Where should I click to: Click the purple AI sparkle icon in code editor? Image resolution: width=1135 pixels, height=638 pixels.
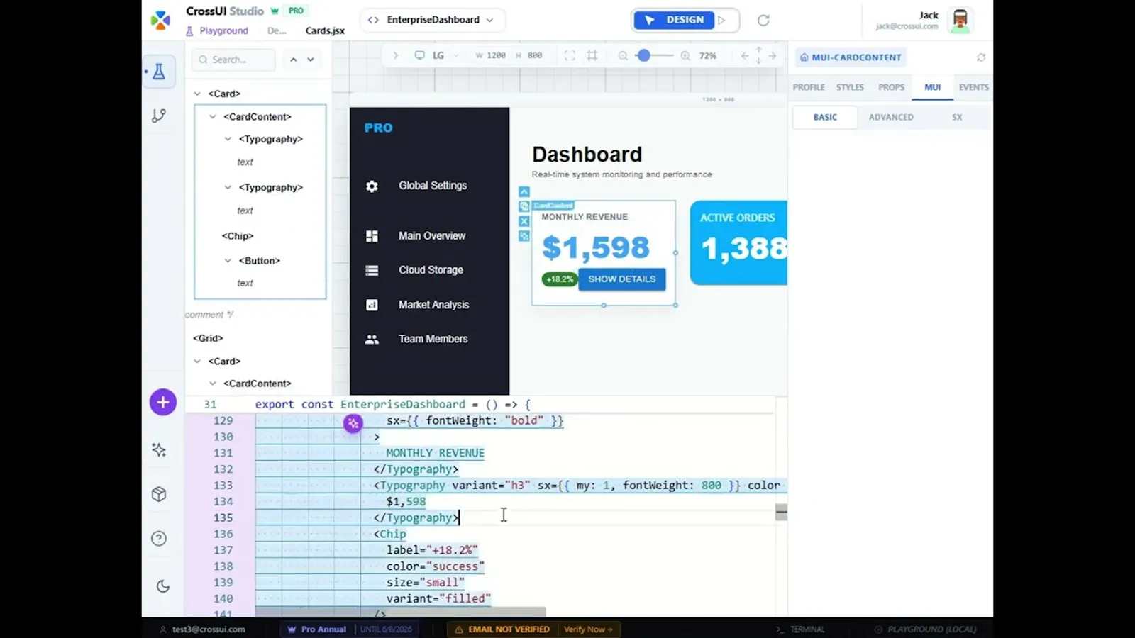click(x=353, y=423)
